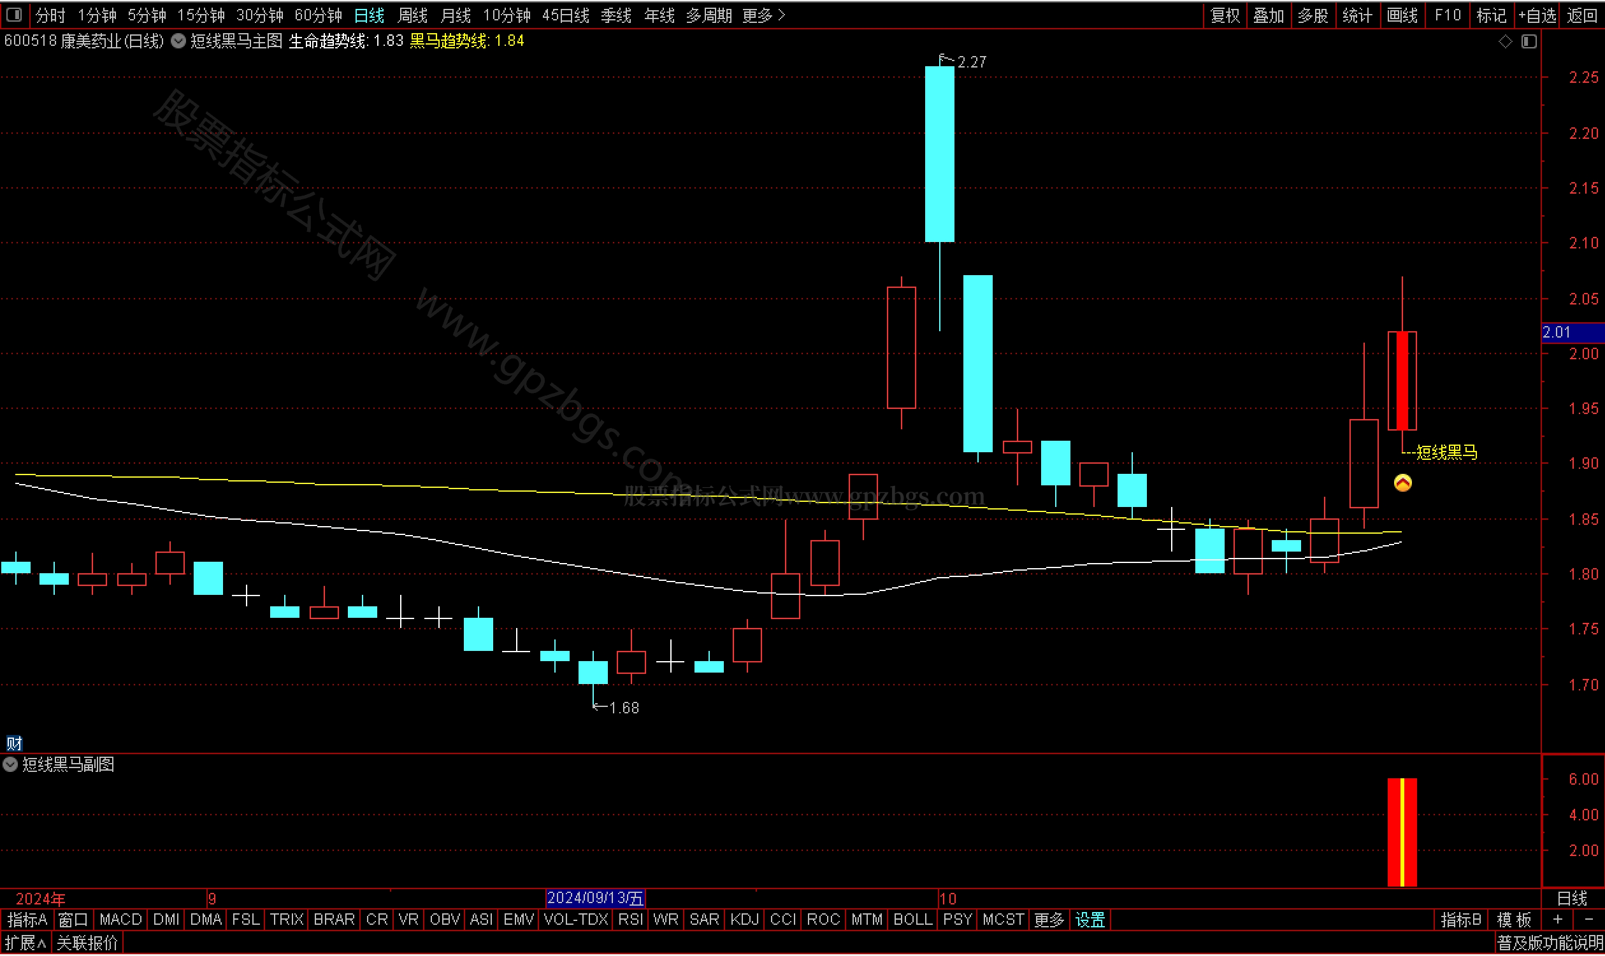This screenshot has height=956, width=1605.
Task: Apply the CCI indicator
Action: [x=783, y=920]
